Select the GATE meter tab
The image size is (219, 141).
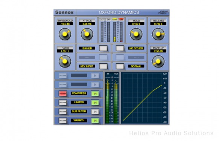(x=102, y=20)
